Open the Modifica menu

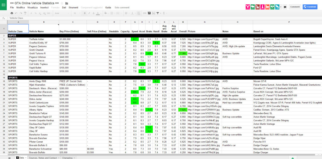[20, 8]
